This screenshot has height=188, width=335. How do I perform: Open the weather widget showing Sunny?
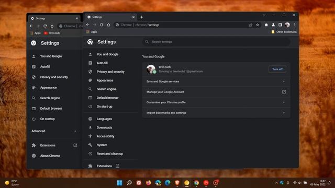click(x=12, y=183)
